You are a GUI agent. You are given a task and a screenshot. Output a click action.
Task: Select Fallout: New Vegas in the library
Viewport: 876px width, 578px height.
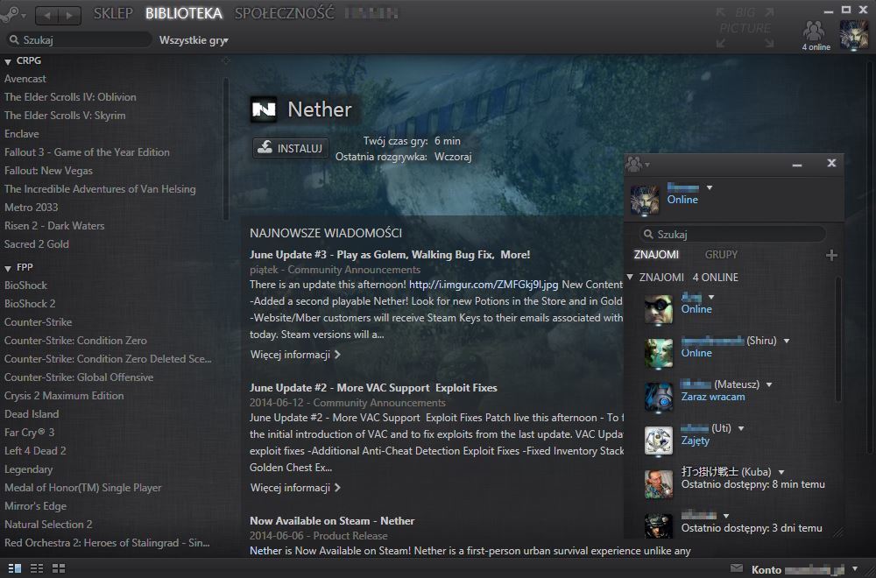pos(48,171)
